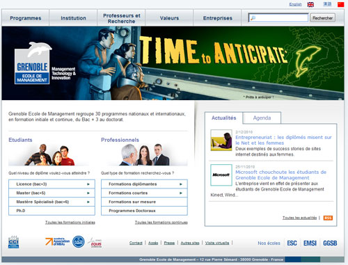
Task: Click the round AACSB accreditation badge
Action: [79, 242]
